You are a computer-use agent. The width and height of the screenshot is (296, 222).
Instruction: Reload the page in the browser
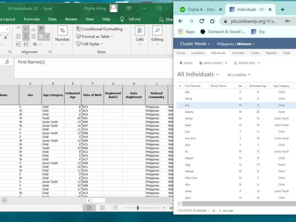click(x=202, y=21)
